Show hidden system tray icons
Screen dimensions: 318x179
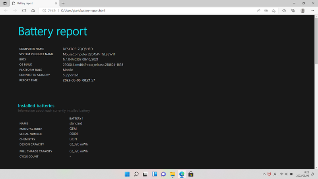[264, 174]
